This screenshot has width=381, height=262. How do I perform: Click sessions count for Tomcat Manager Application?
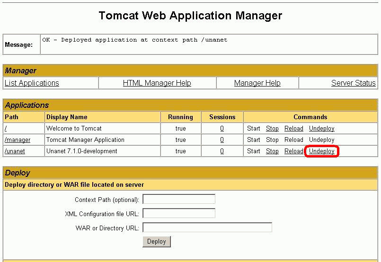222,140
